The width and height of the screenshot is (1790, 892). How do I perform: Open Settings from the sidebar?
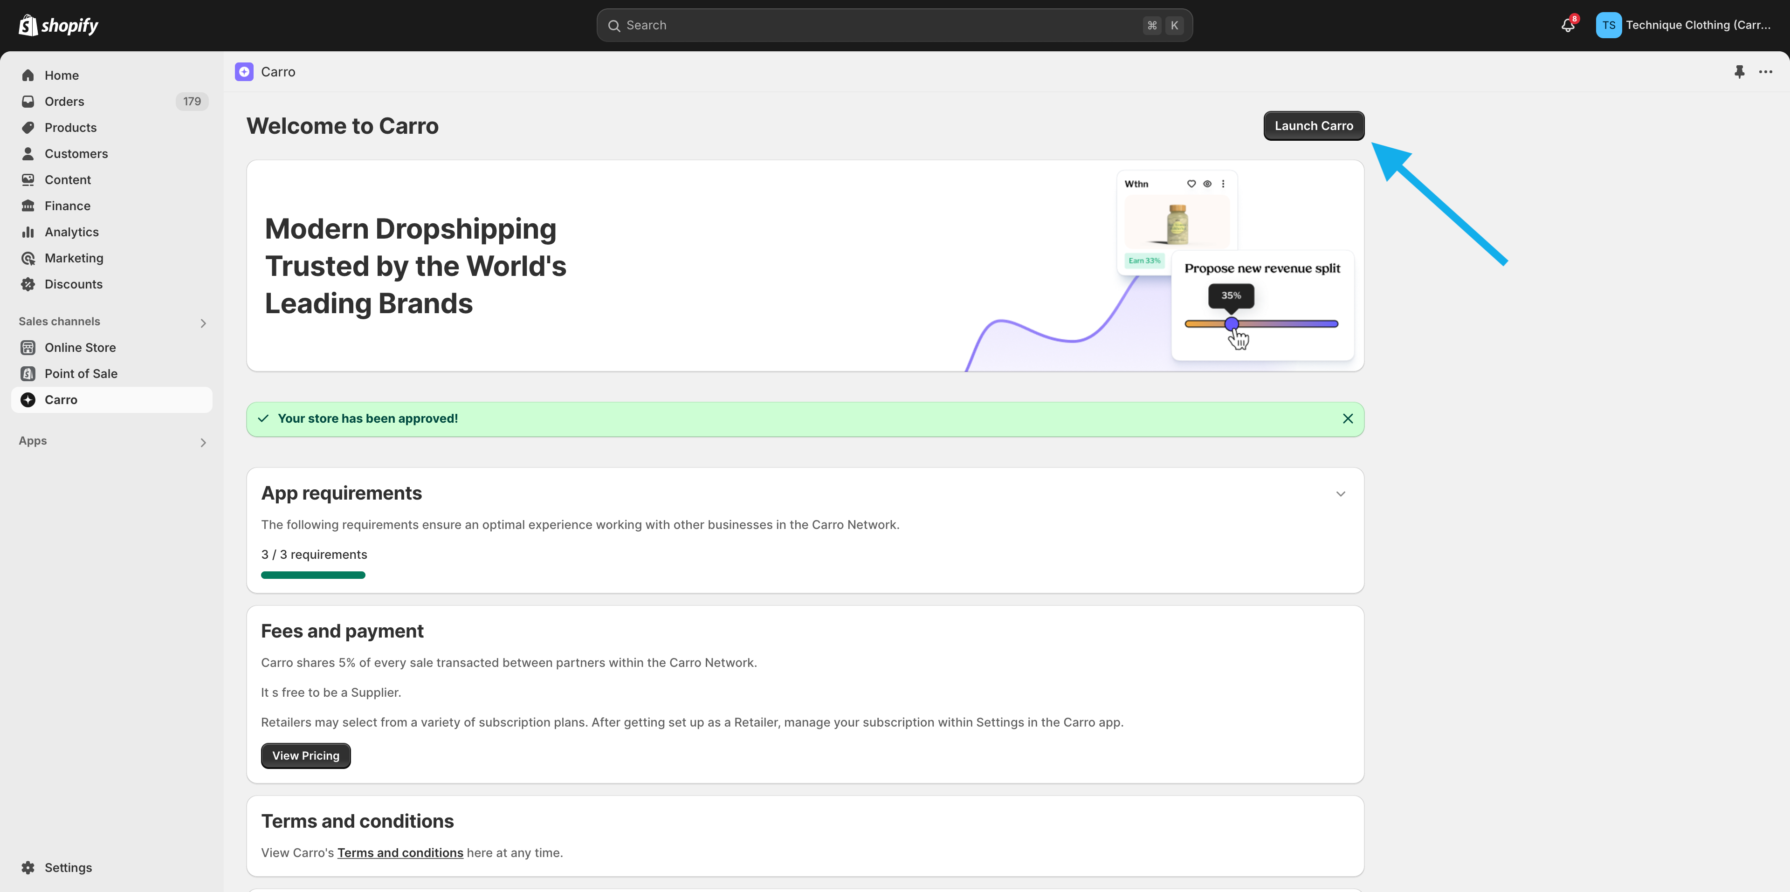point(68,867)
